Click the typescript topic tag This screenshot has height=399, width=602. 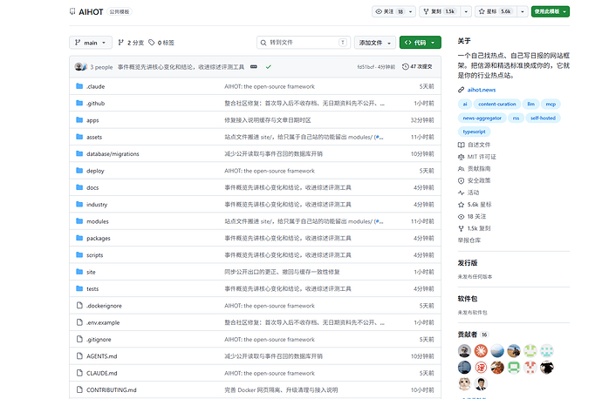click(474, 132)
